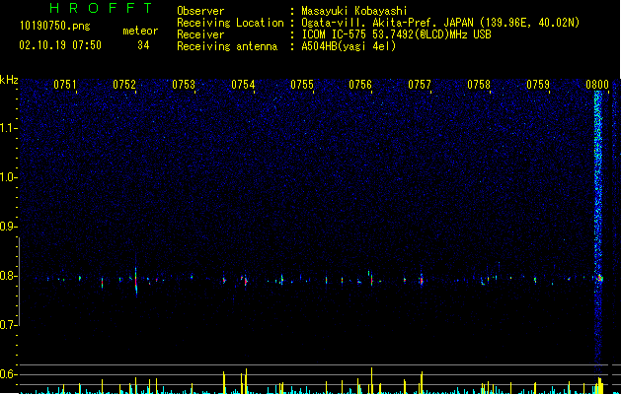Click the 0.8 frequency axis label
The image size is (621, 394).
point(9,276)
